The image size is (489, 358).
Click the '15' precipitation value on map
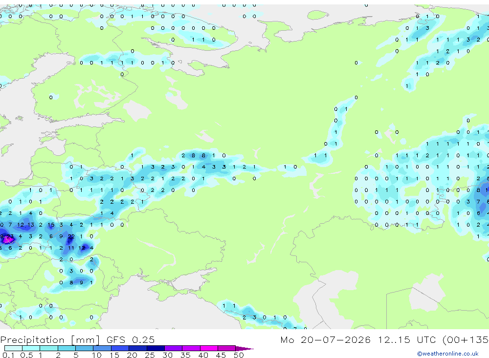[x=51, y=225]
